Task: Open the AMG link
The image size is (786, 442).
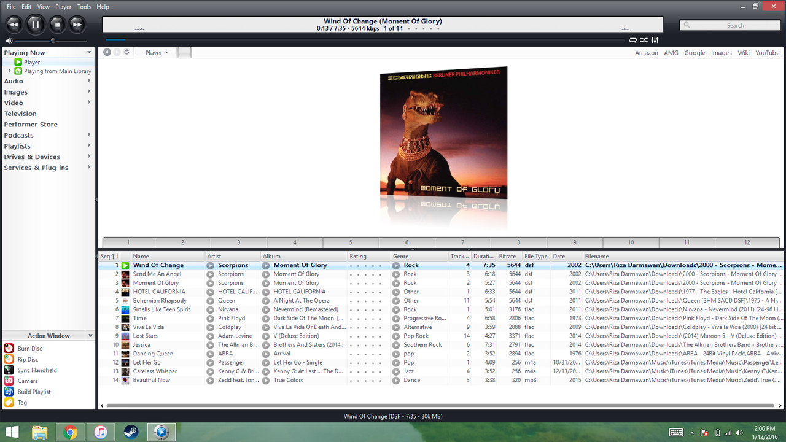Action: [671, 53]
